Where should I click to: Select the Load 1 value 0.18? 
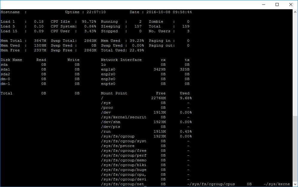(x=39, y=22)
